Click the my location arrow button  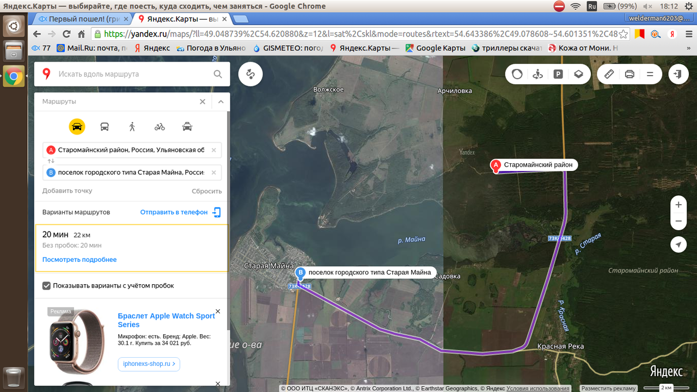(x=678, y=245)
